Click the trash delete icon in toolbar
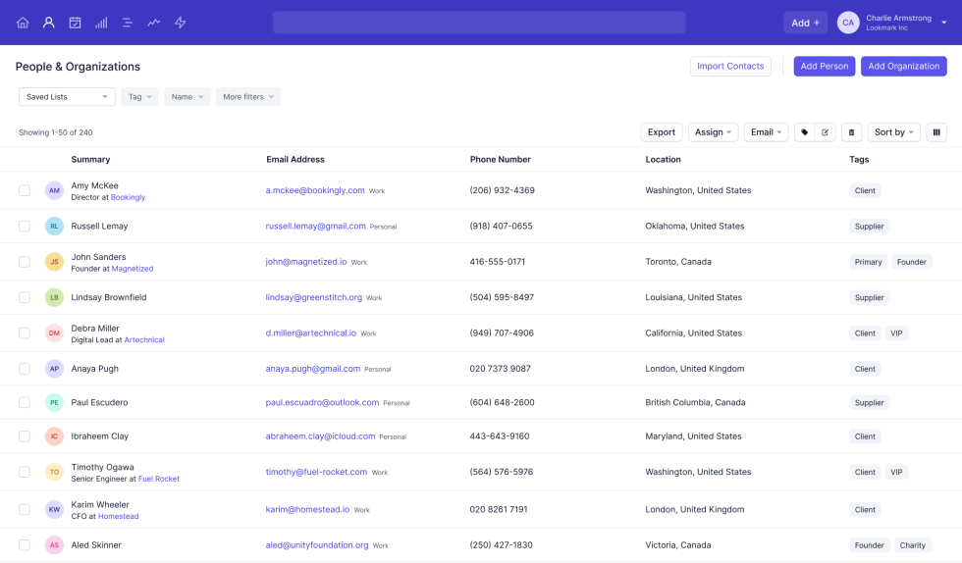The image size is (962, 563). pos(851,132)
